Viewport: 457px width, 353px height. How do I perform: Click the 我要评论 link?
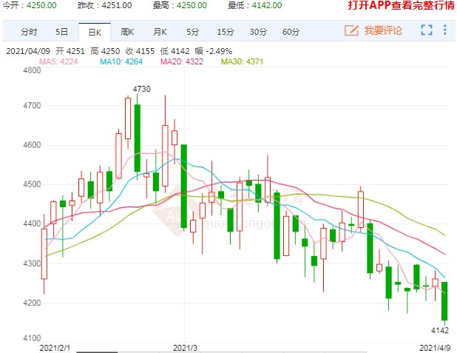point(383,30)
